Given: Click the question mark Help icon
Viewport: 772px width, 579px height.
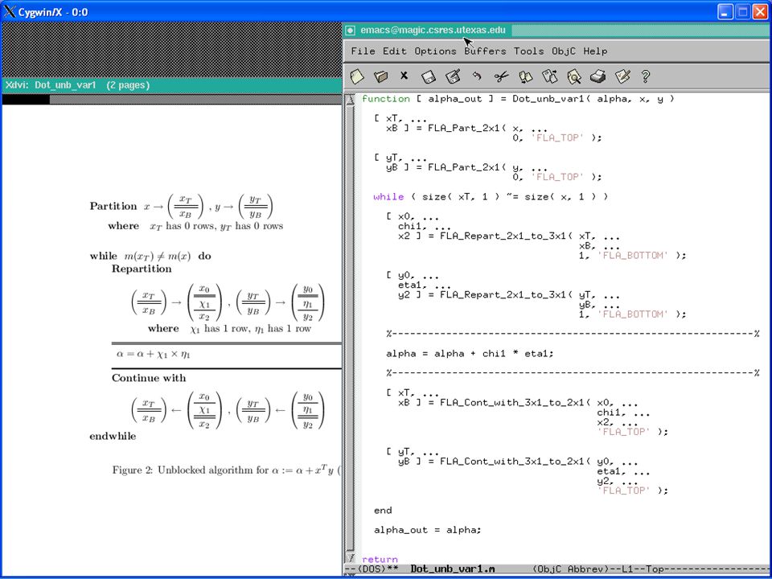Looking at the screenshot, I should [646, 76].
